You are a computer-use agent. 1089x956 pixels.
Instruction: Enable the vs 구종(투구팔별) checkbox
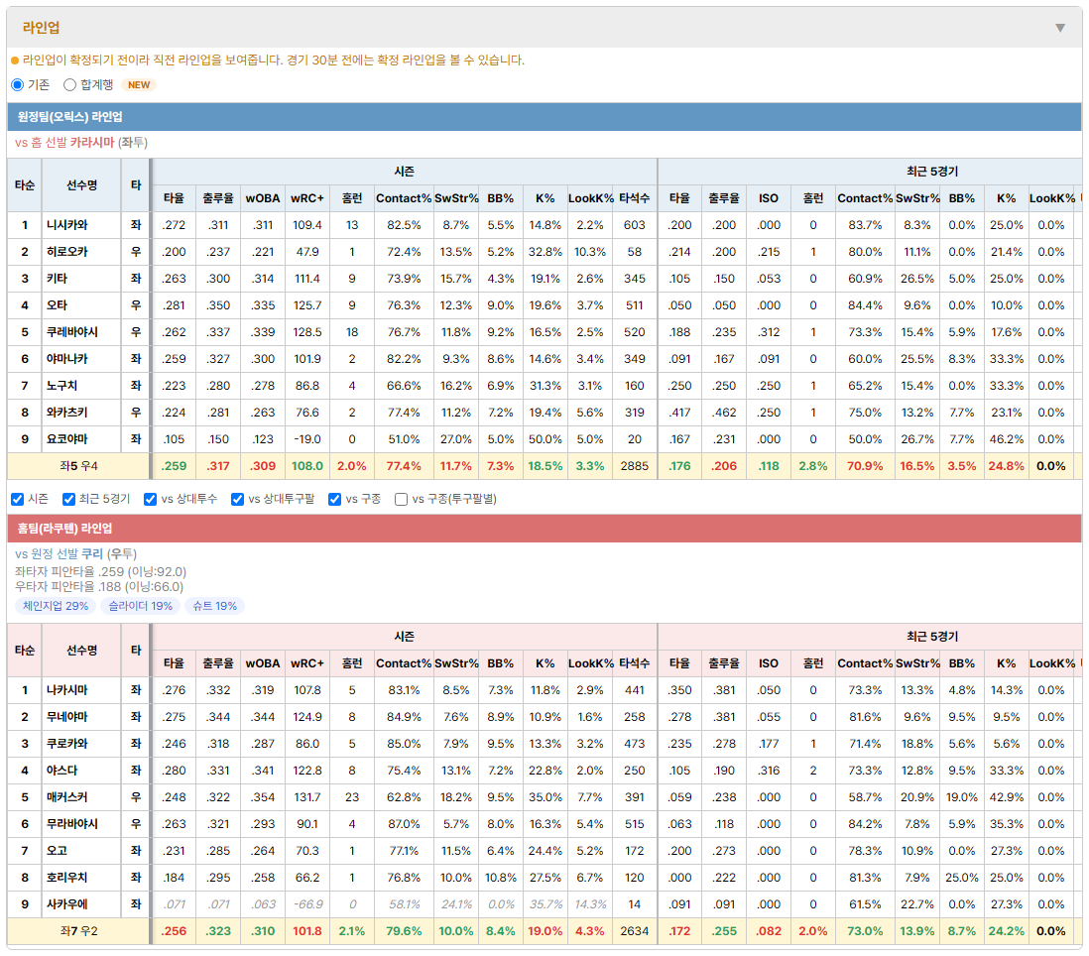401,499
